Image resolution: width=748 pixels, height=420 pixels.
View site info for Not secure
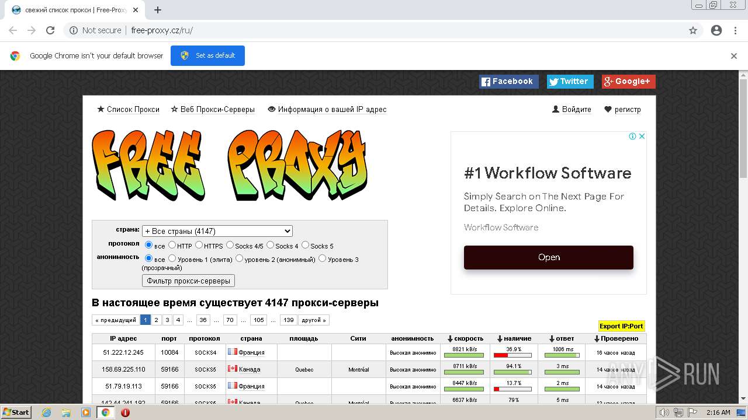tap(95, 30)
